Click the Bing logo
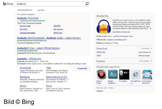 [x=8, y=4]
